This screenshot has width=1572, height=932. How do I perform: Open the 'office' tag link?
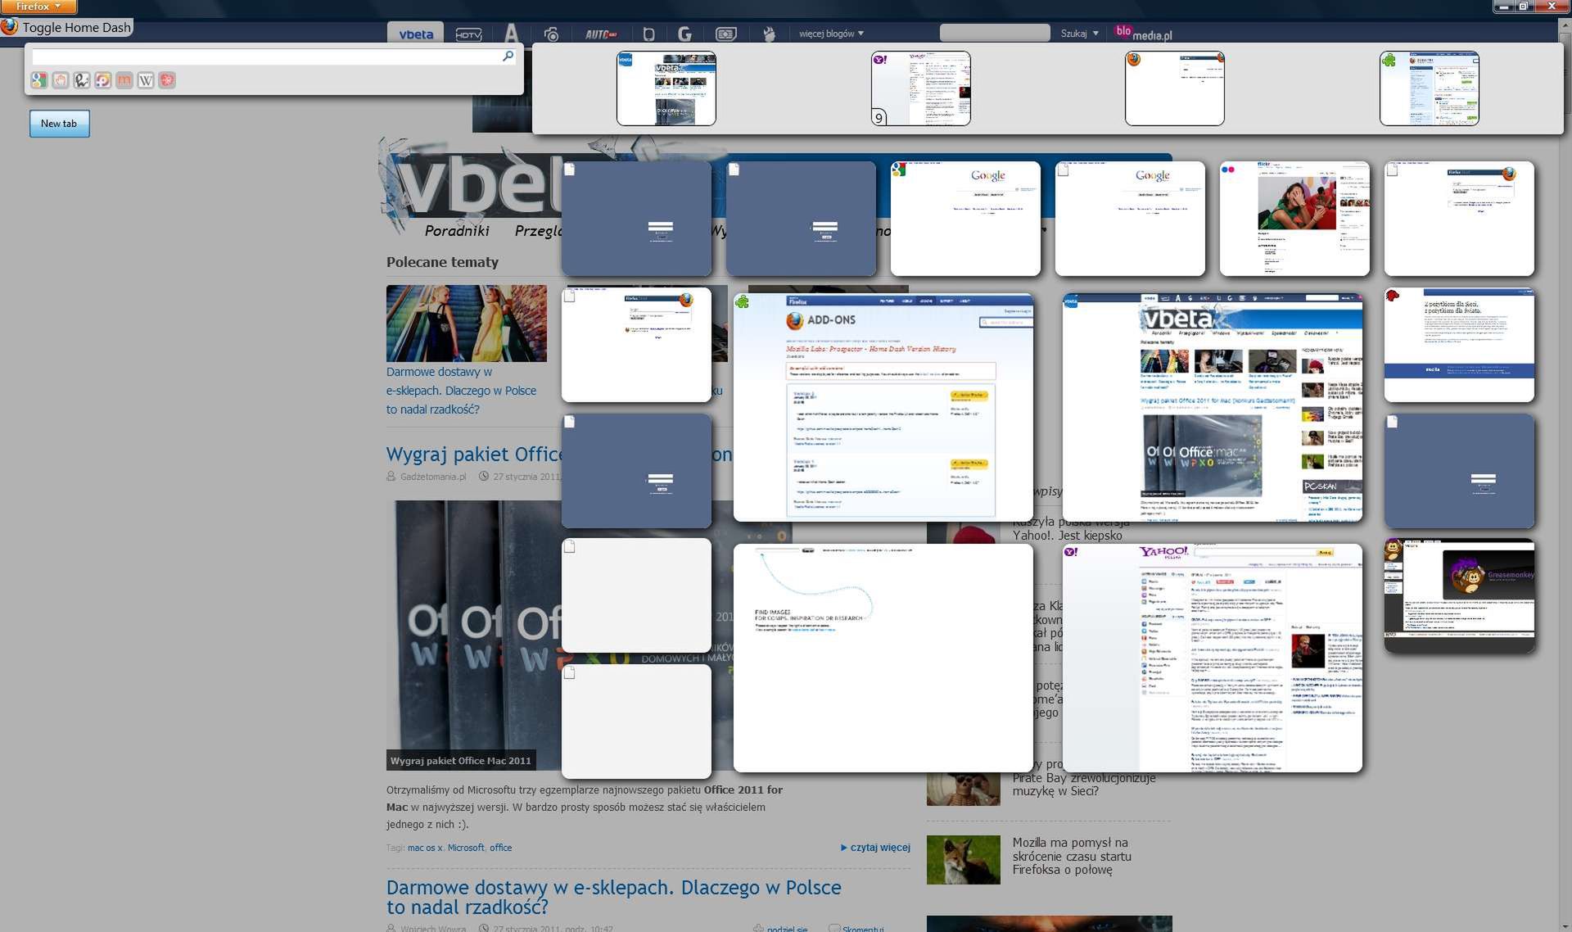tap(501, 848)
